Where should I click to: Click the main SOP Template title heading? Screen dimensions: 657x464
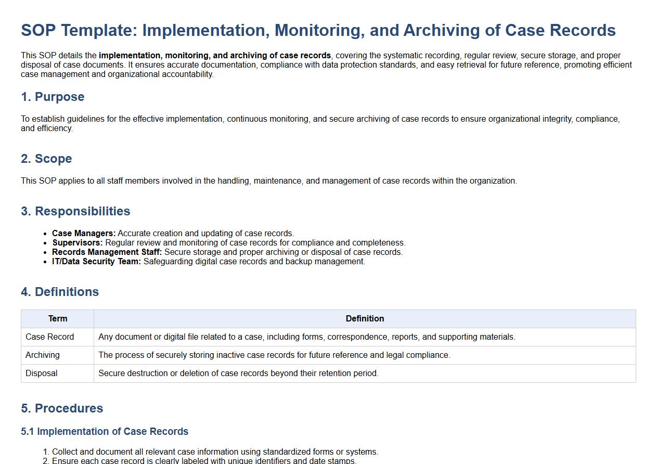point(318,30)
